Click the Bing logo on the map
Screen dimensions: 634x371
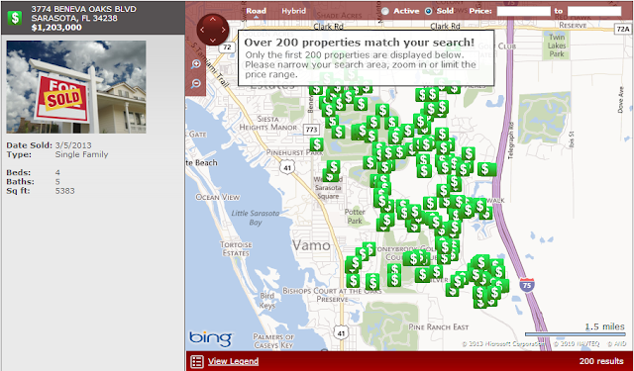(x=211, y=339)
